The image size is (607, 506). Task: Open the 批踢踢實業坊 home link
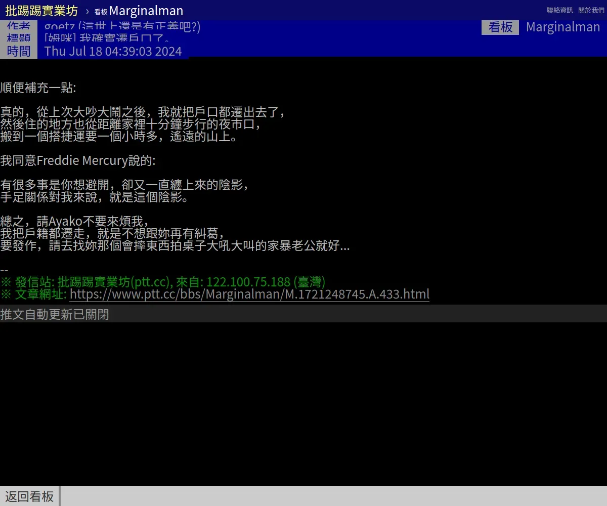tap(41, 11)
